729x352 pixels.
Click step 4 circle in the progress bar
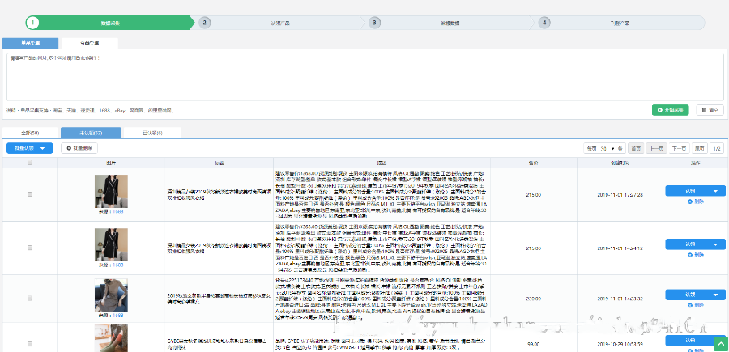coord(544,23)
